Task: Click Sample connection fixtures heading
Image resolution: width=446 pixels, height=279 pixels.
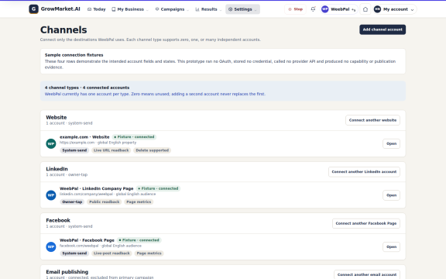Action: [74, 55]
